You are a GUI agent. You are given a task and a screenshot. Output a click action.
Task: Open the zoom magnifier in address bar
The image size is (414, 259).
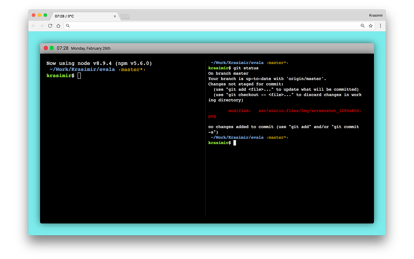pos(363,26)
